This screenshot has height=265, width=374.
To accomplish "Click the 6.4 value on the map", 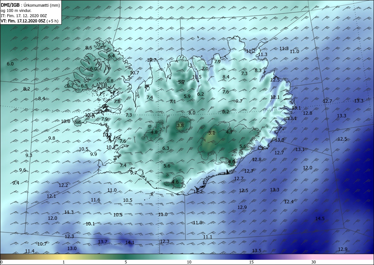I will (111, 56).
